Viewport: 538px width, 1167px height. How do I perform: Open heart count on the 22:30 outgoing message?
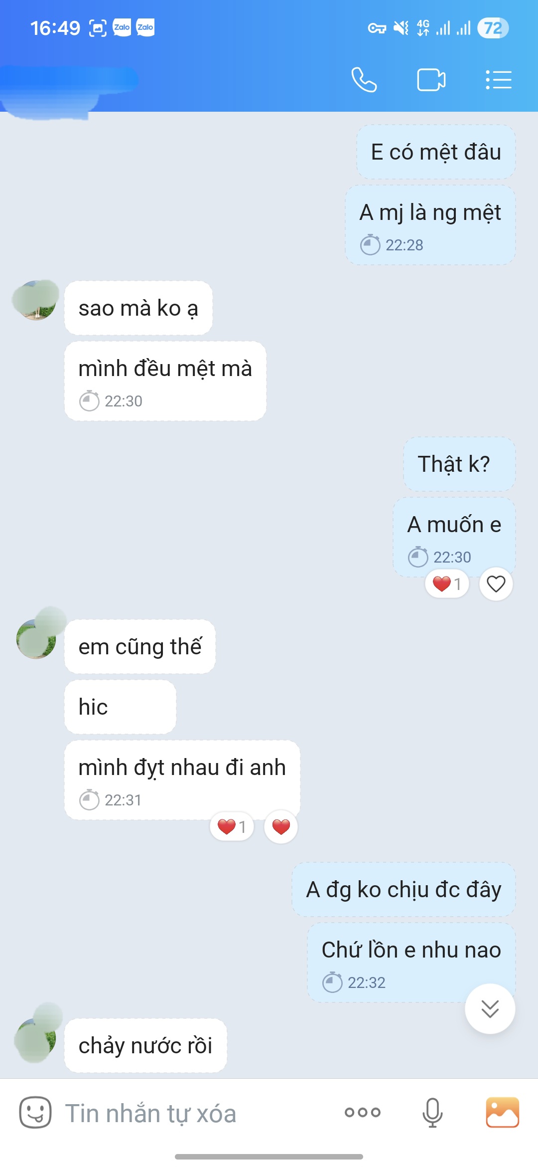pos(447,583)
